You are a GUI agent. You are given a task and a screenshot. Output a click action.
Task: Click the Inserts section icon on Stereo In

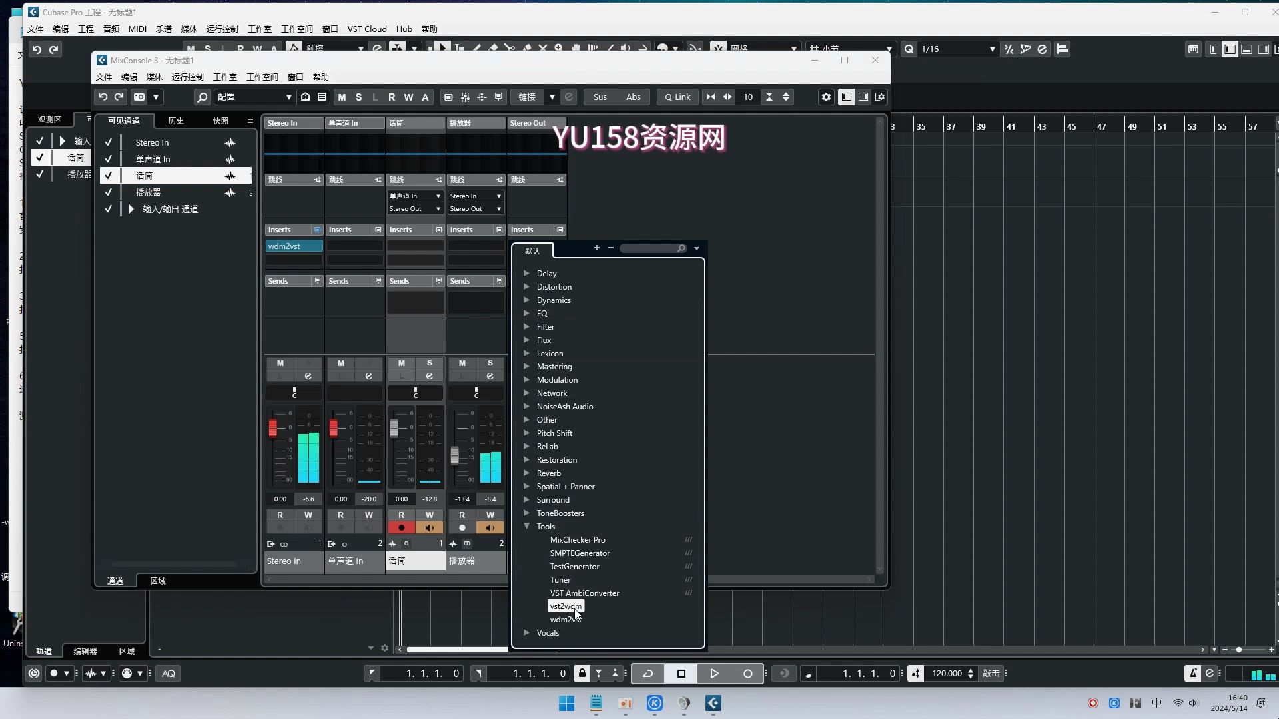[317, 230]
